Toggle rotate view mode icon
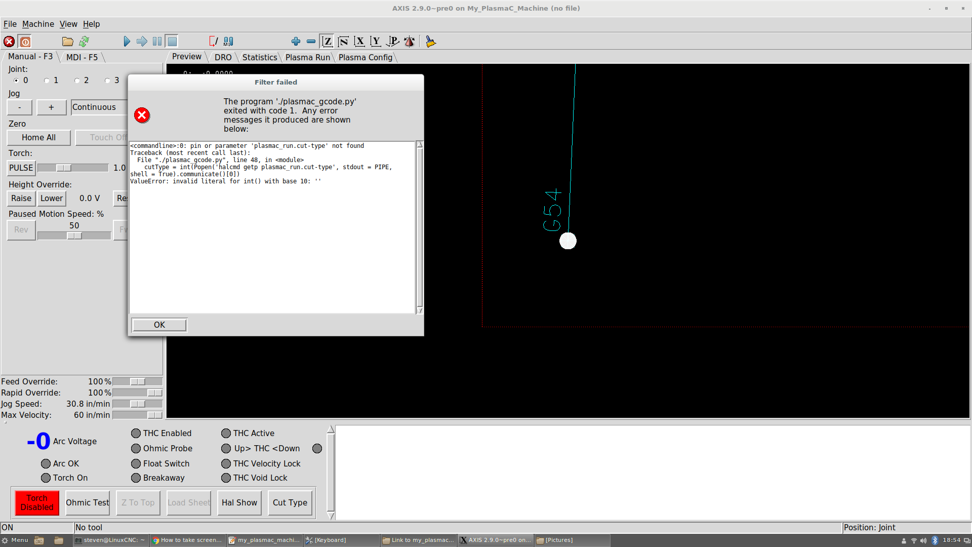The image size is (972, 547). 409,42
